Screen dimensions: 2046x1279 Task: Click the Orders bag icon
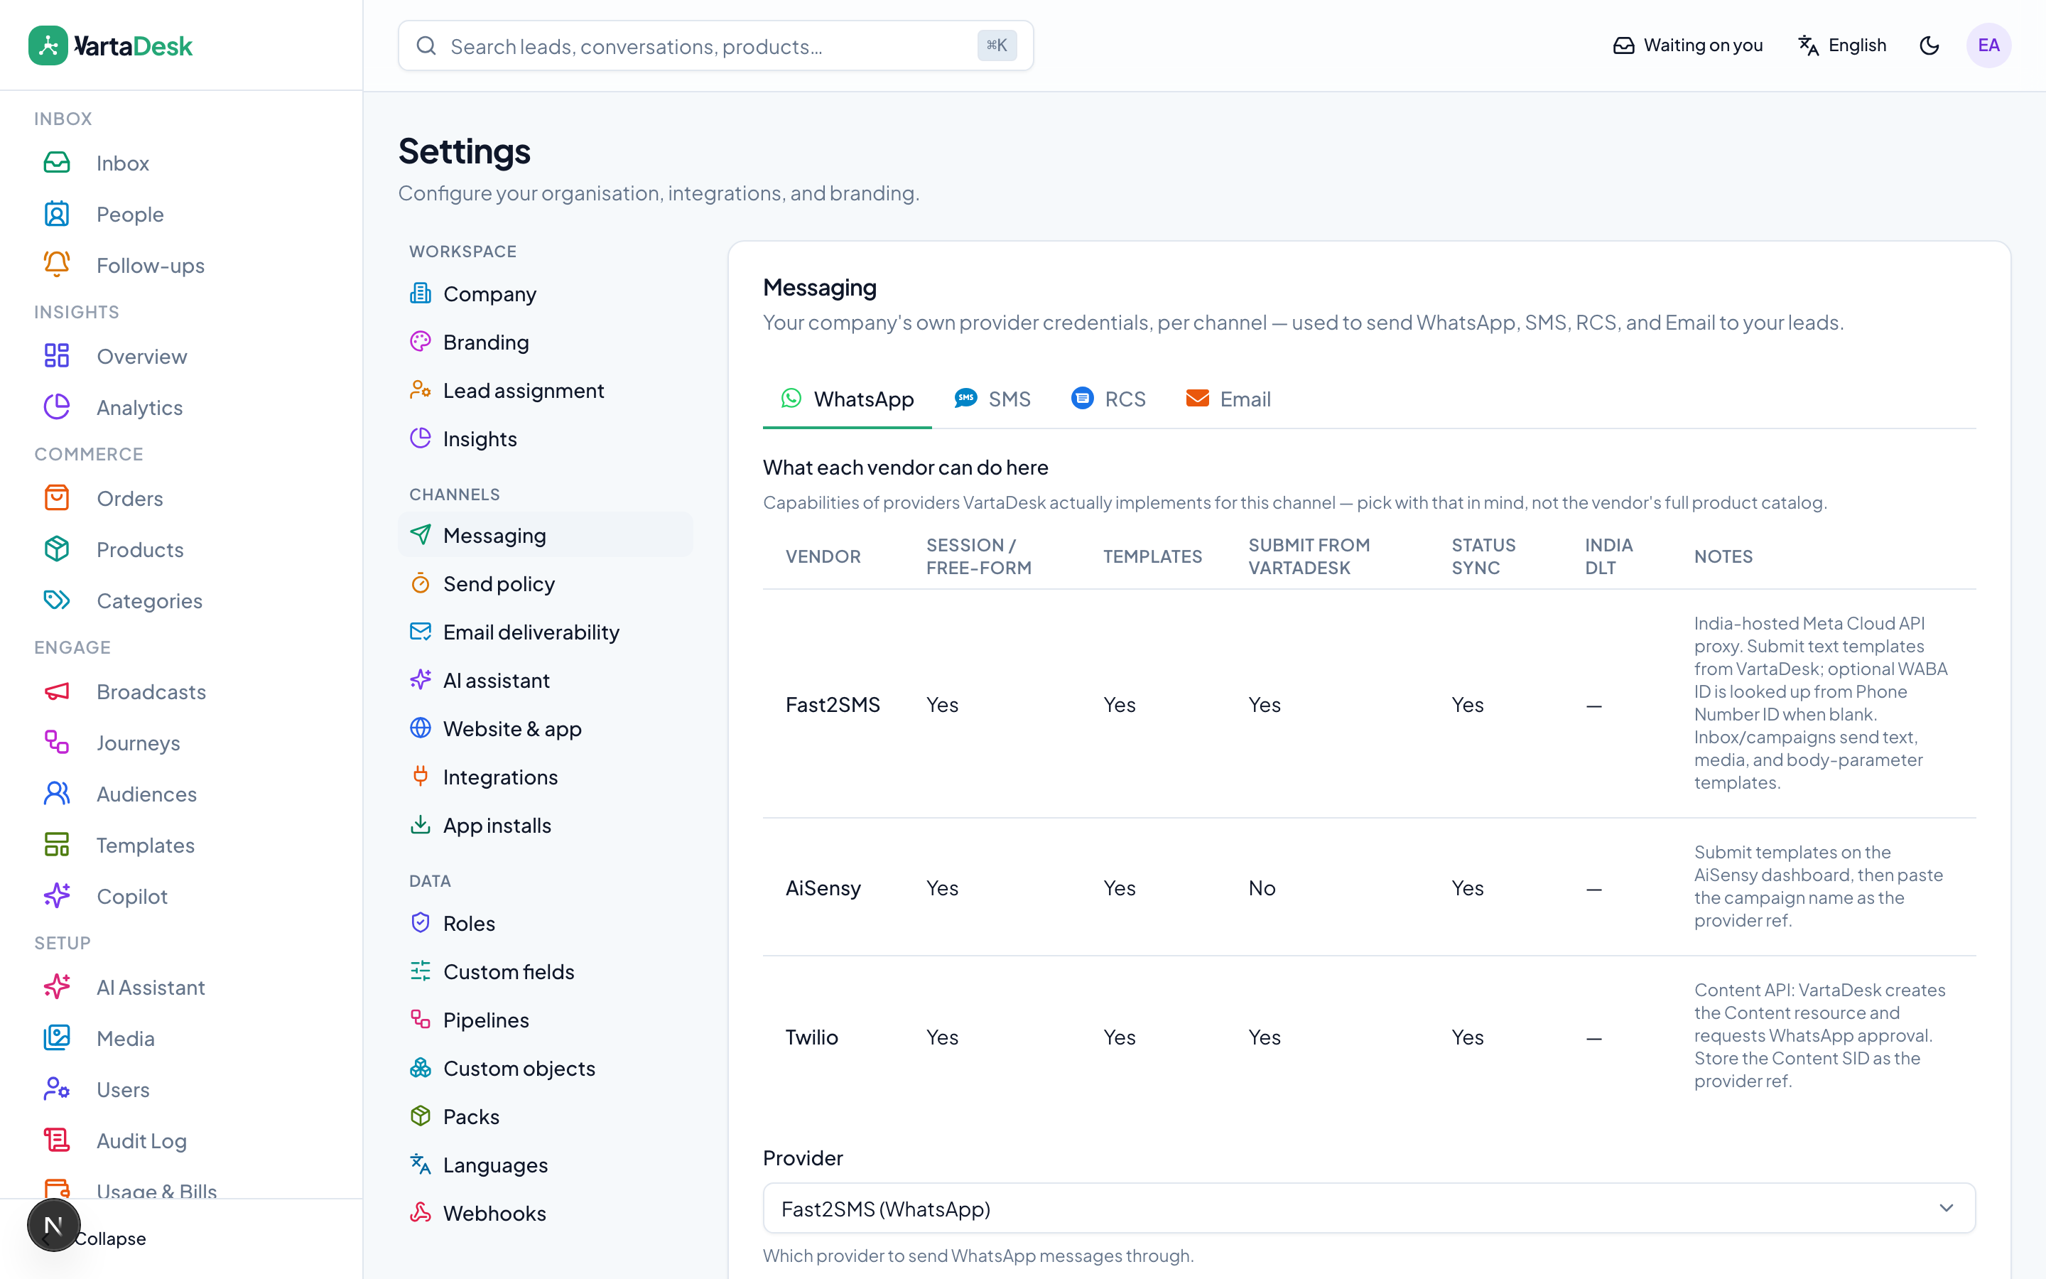tap(57, 497)
